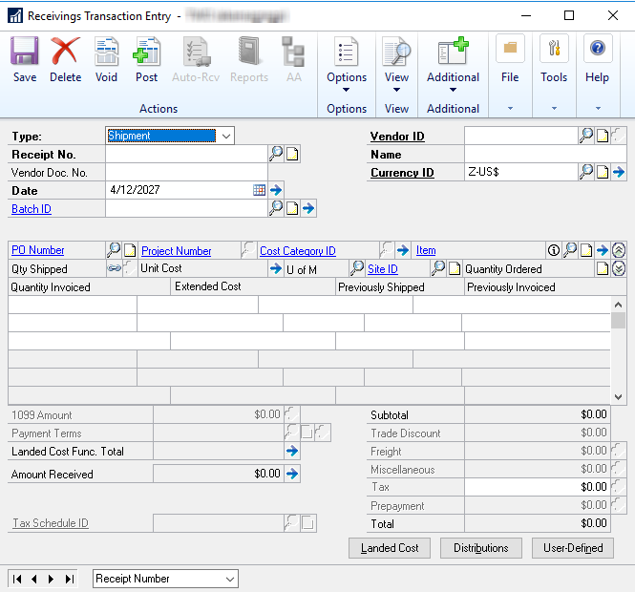Viewport: 635px width, 592px height.
Task: Open Vendor ID lookup magnifier
Action: tap(586, 137)
